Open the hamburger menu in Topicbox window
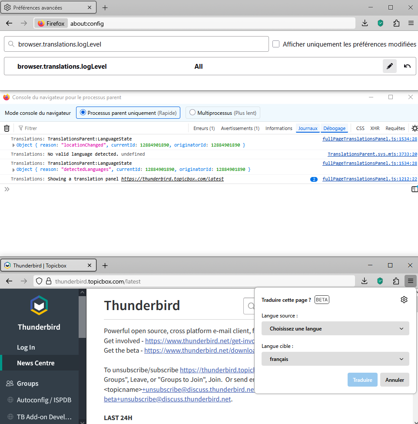This screenshot has height=424, width=418. (411, 281)
